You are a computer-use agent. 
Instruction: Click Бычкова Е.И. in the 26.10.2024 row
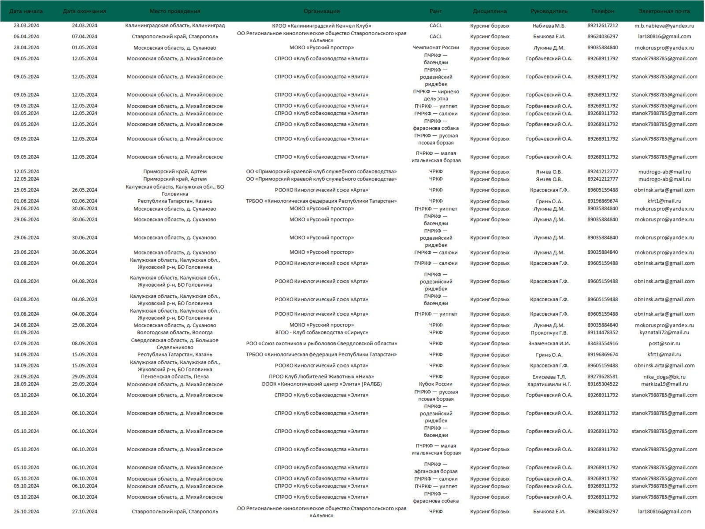point(549,511)
